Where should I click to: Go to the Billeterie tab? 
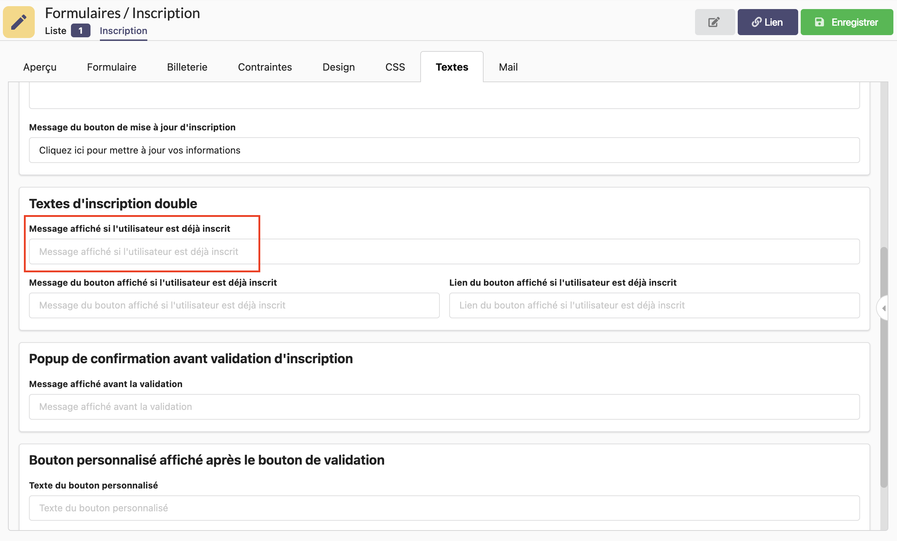187,67
